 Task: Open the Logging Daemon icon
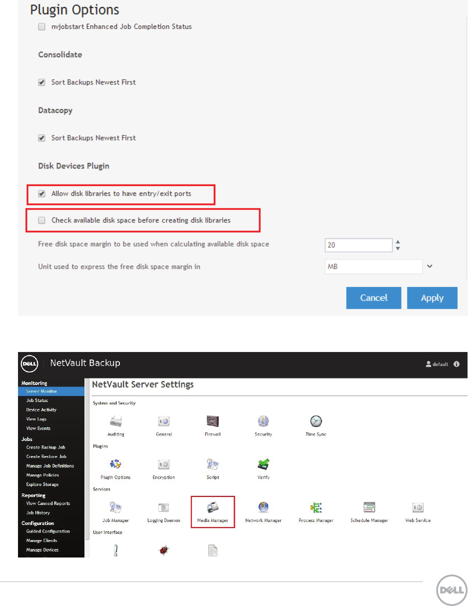pyautogui.click(x=164, y=507)
